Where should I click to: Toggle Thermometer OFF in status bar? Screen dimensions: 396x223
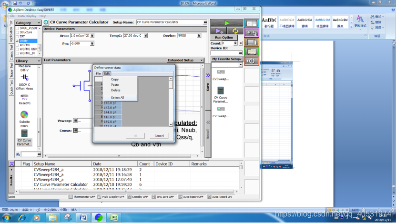click(82, 197)
